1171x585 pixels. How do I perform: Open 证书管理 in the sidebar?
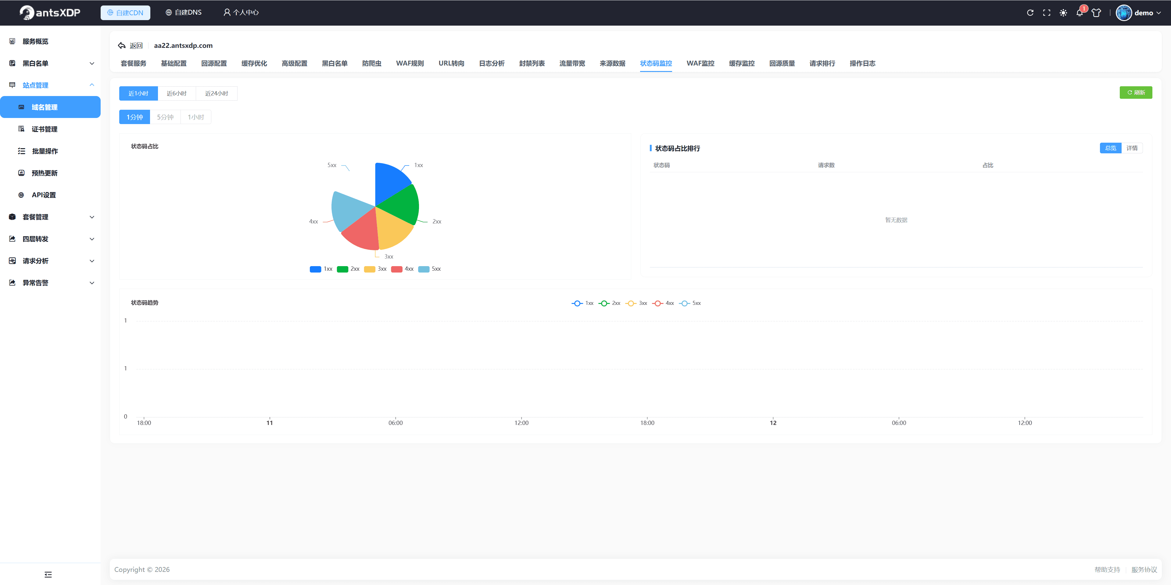coord(50,129)
